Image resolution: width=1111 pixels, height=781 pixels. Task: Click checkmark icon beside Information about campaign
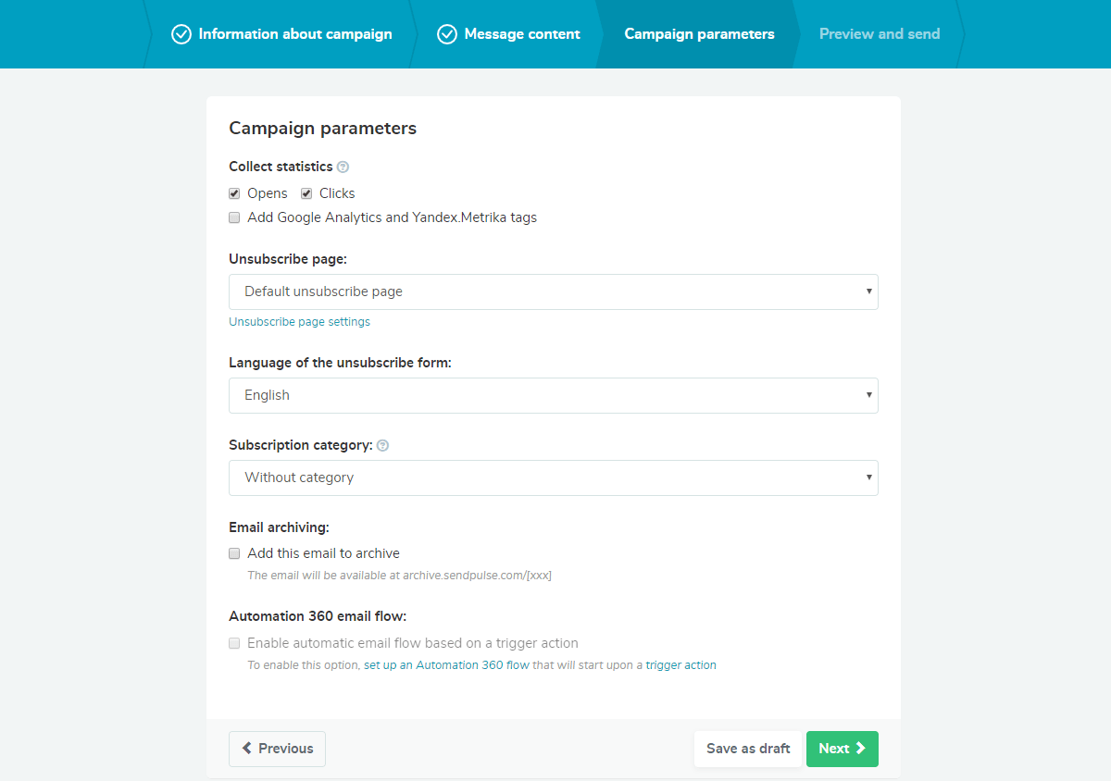181,34
